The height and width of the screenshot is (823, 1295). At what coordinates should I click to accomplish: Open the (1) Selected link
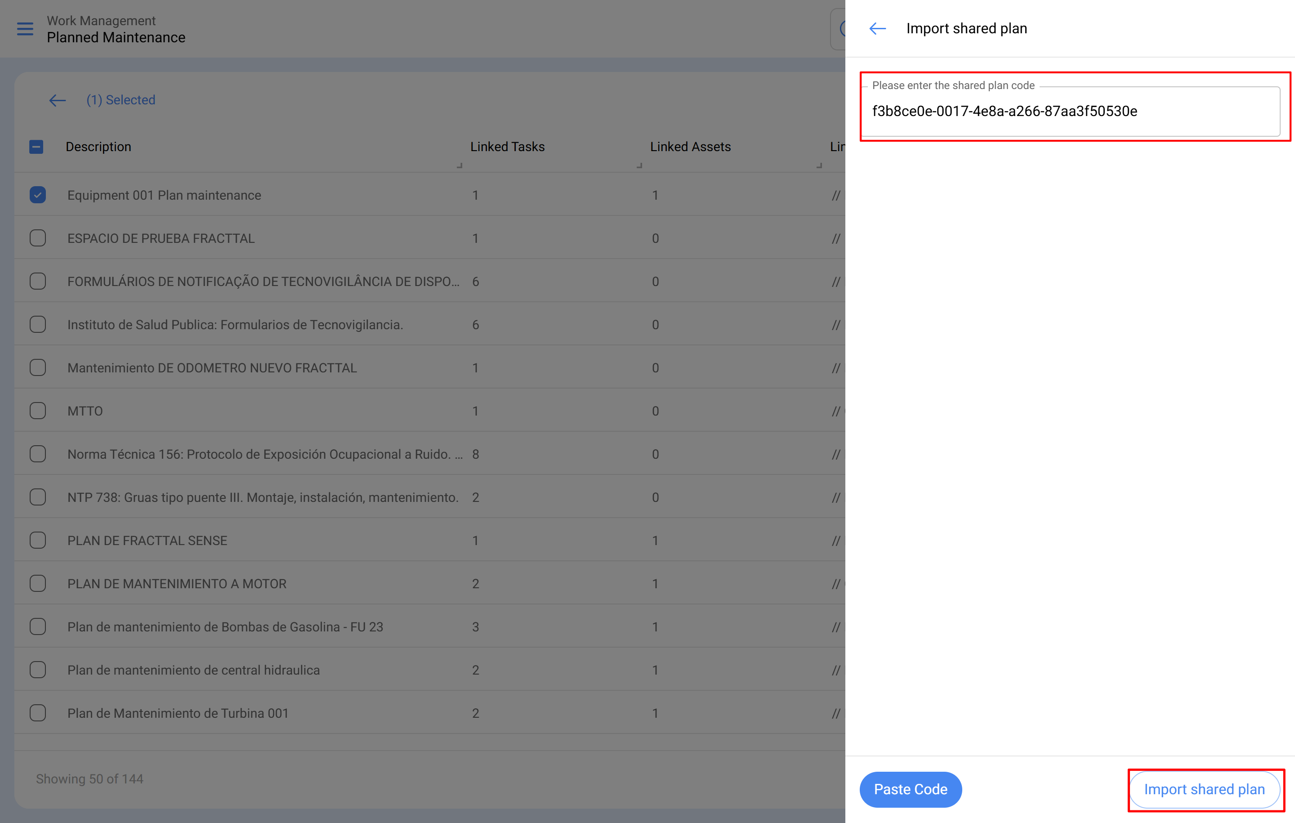point(121,99)
